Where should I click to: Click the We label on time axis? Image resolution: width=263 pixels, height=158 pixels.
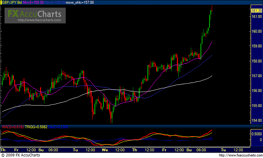(x=105, y=150)
